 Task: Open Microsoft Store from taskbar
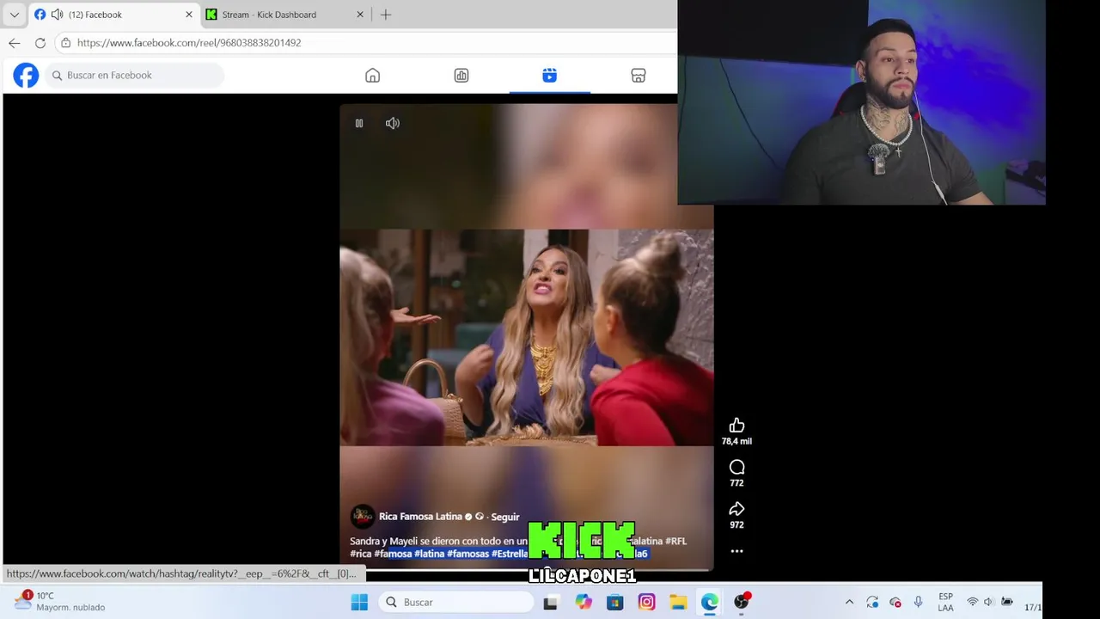614,603
